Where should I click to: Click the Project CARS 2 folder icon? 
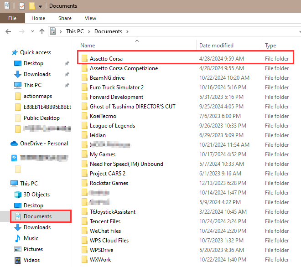[84, 174]
